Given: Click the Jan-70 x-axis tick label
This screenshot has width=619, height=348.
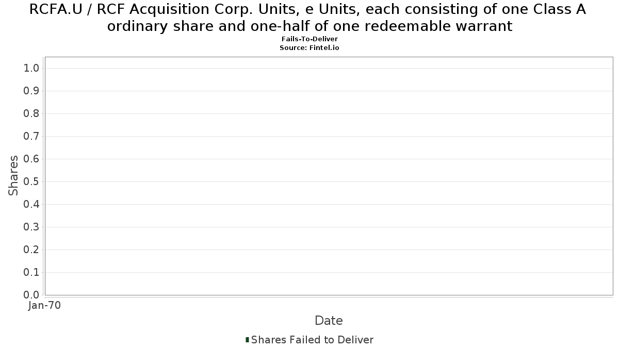Looking at the screenshot, I should [45, 306].
